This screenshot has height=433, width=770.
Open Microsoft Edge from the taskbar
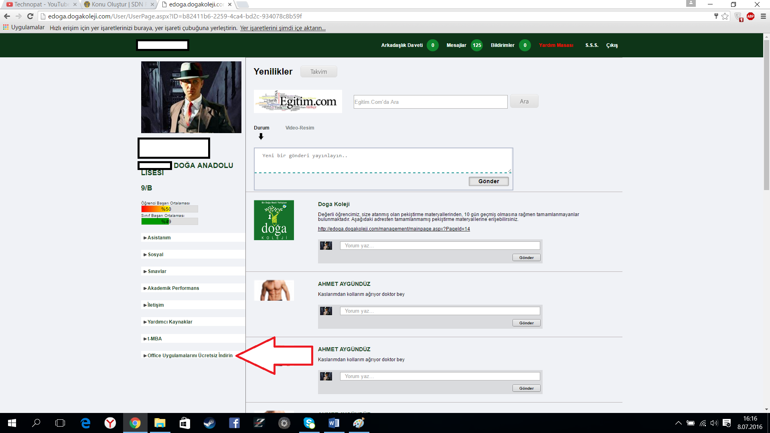click(x=85, y=423)
